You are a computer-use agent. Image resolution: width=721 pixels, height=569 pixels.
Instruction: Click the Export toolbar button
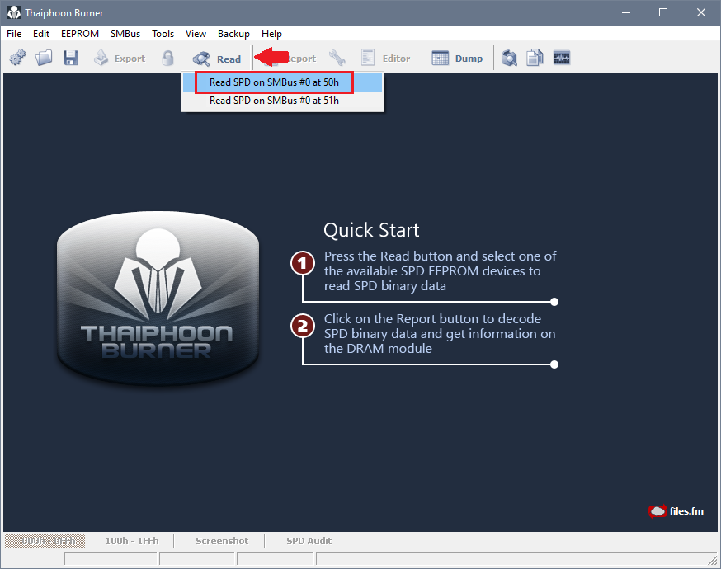[x=119, y=59]
